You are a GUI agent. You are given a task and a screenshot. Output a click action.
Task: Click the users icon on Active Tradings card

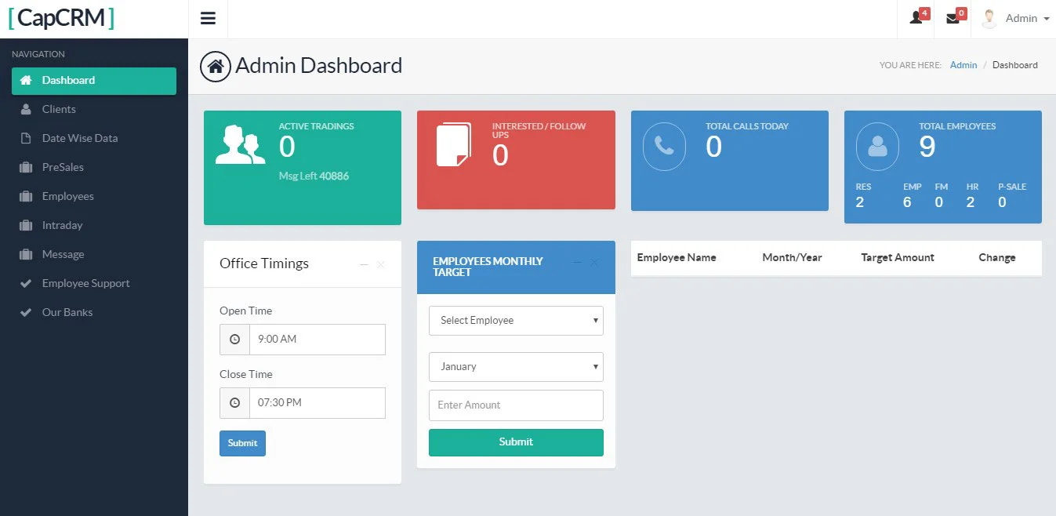click(241, 144)
